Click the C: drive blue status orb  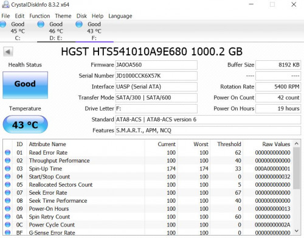coord(3,24)
